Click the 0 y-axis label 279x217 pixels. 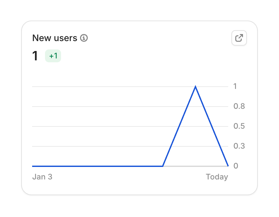point(236,166)
